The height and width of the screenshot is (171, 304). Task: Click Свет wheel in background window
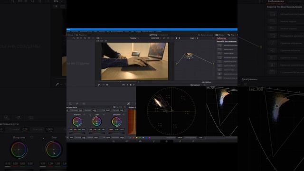click(x=54, y=150)
